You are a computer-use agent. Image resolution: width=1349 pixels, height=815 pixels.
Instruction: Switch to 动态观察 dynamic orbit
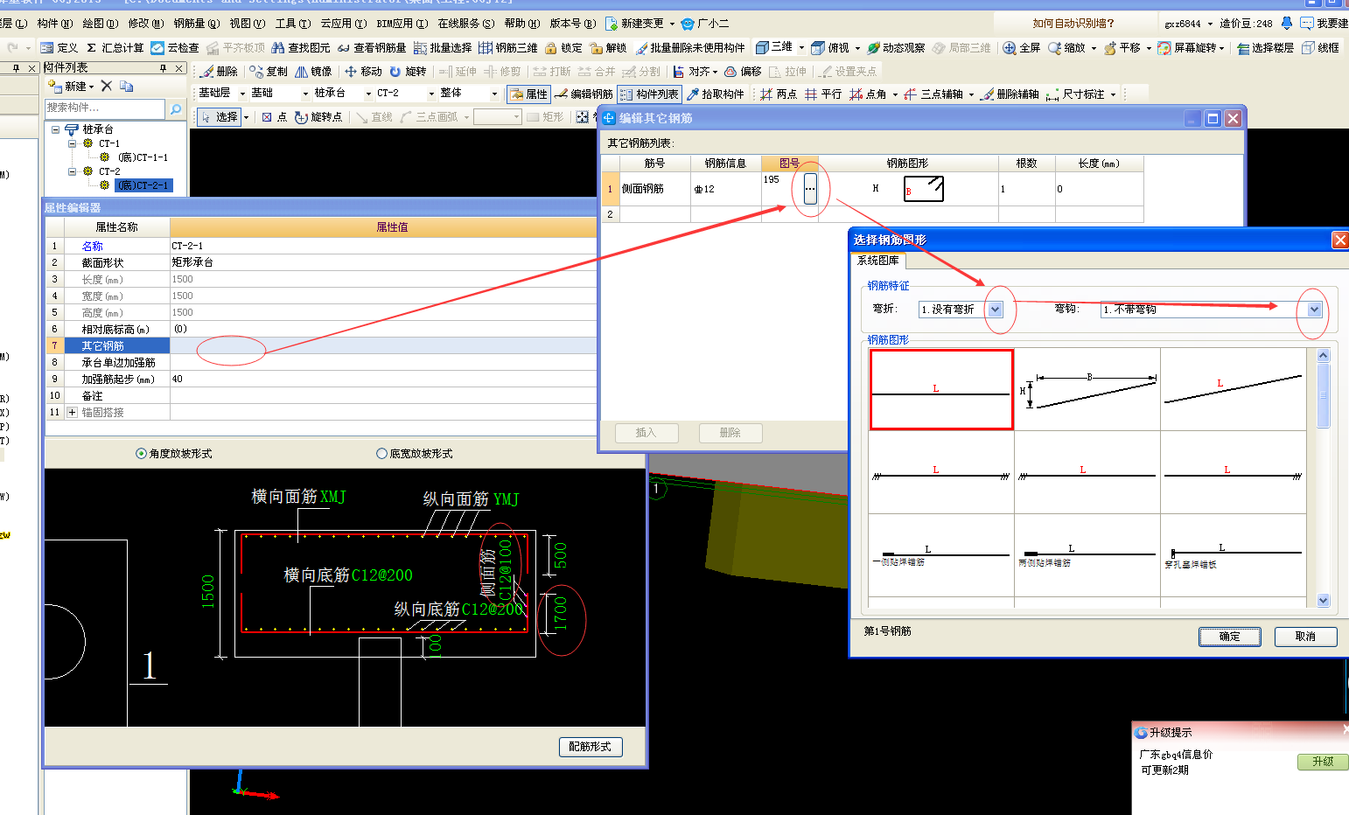[x=896, y=48]
